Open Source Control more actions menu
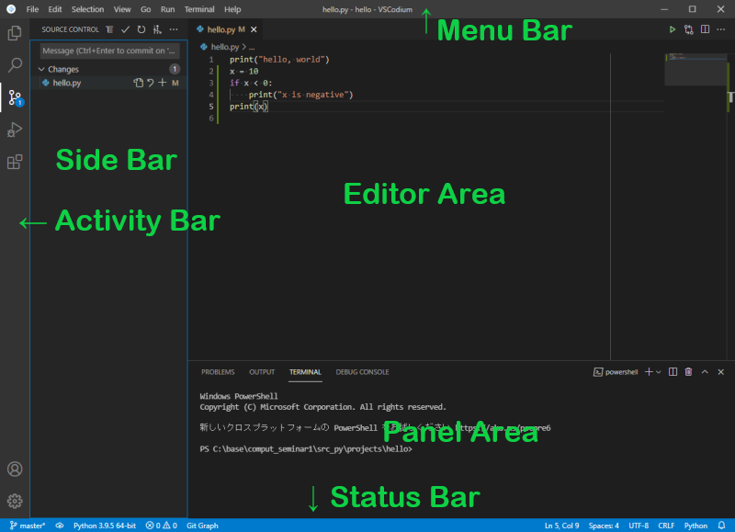 pyautogui.click(x=174, y=29)
